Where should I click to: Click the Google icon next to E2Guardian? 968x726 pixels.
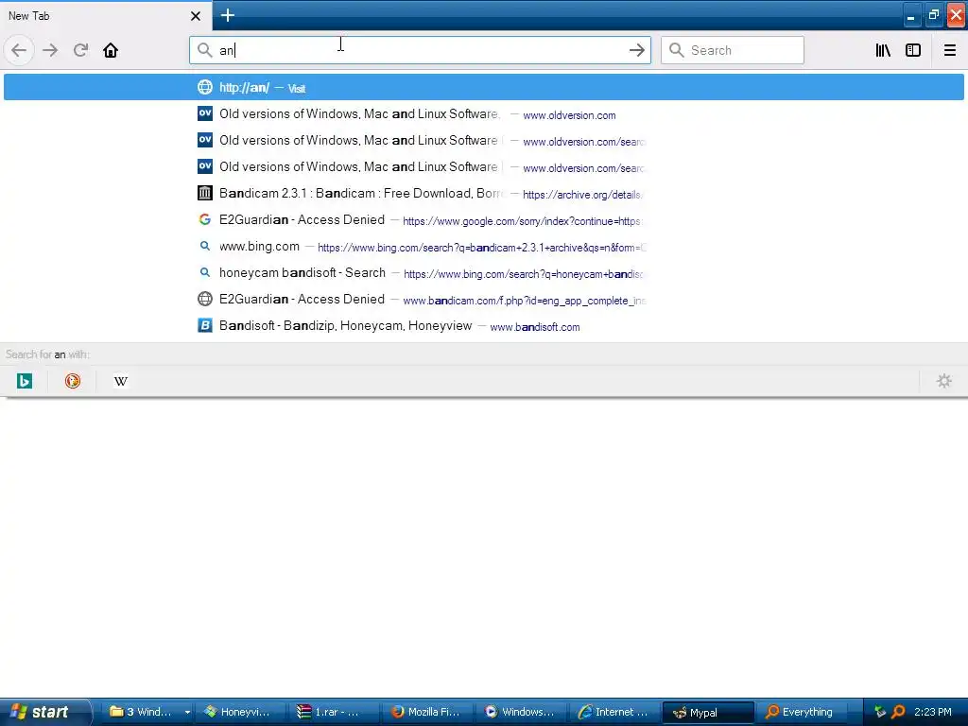tap(205, 219)
